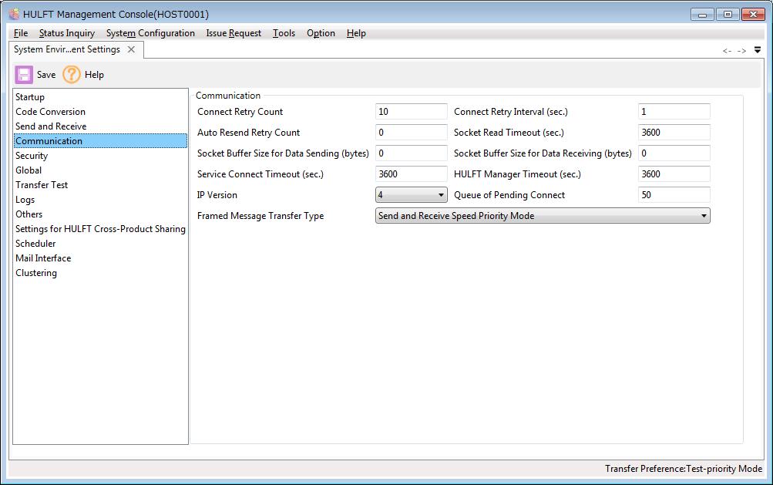The width and height of the screenshot is (773, 485).
Task: Close the HULFT Management Console window
Action: click(753, 15)
